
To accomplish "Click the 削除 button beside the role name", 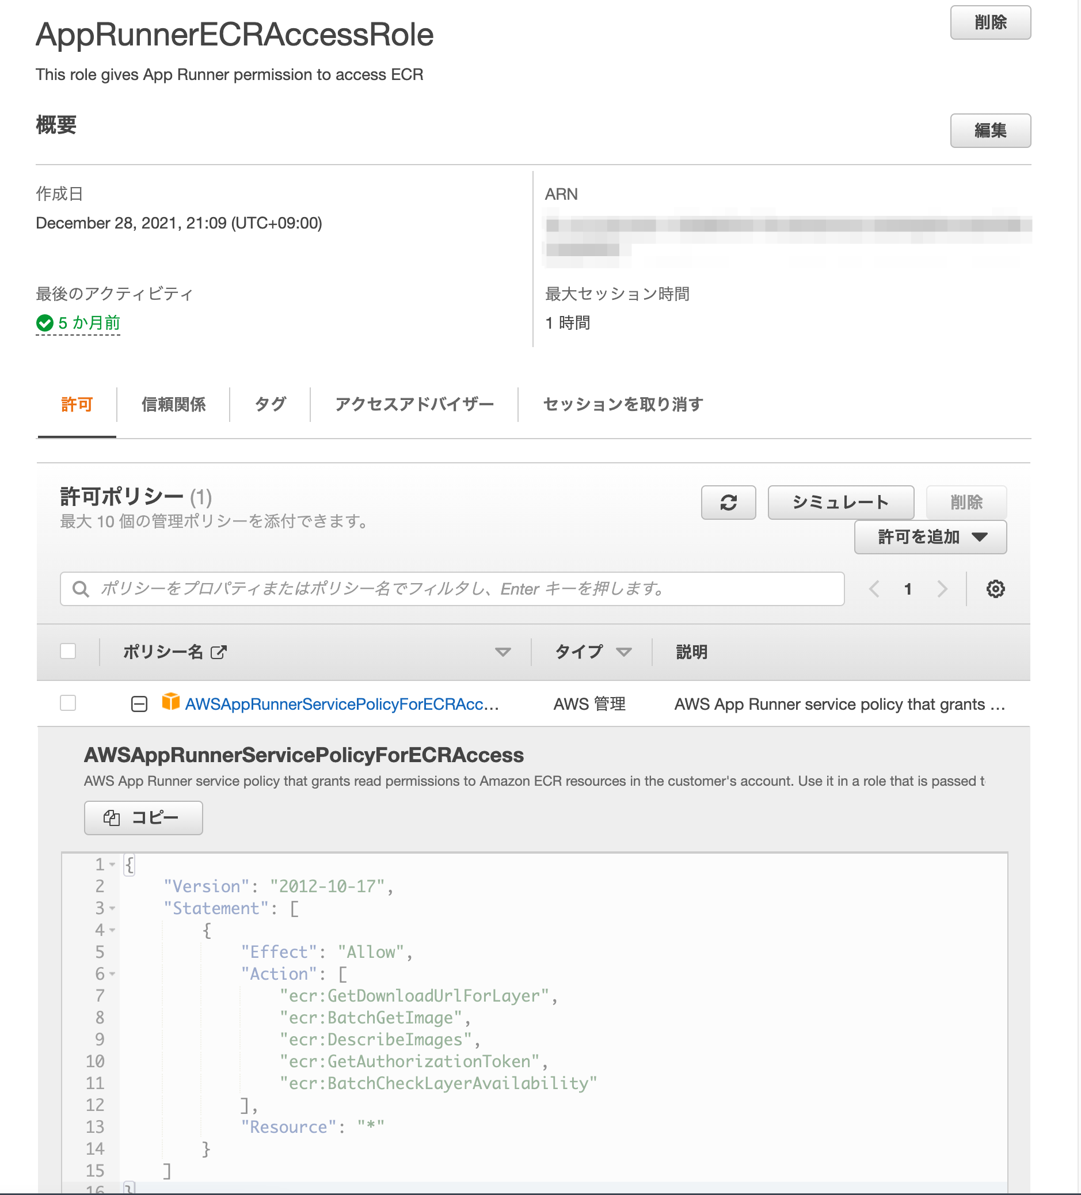I will (989, 22).
